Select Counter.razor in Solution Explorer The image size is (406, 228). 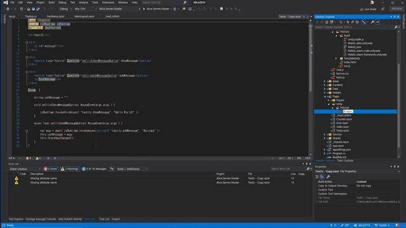coord(344,119)
